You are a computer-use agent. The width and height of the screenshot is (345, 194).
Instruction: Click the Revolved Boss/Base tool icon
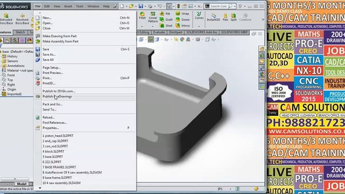coord(23,16)
